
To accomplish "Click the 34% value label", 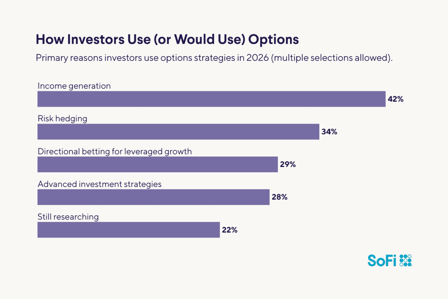I will pos(329,132).
